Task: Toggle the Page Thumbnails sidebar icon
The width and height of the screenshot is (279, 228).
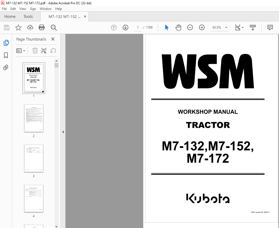Action: 6,43
